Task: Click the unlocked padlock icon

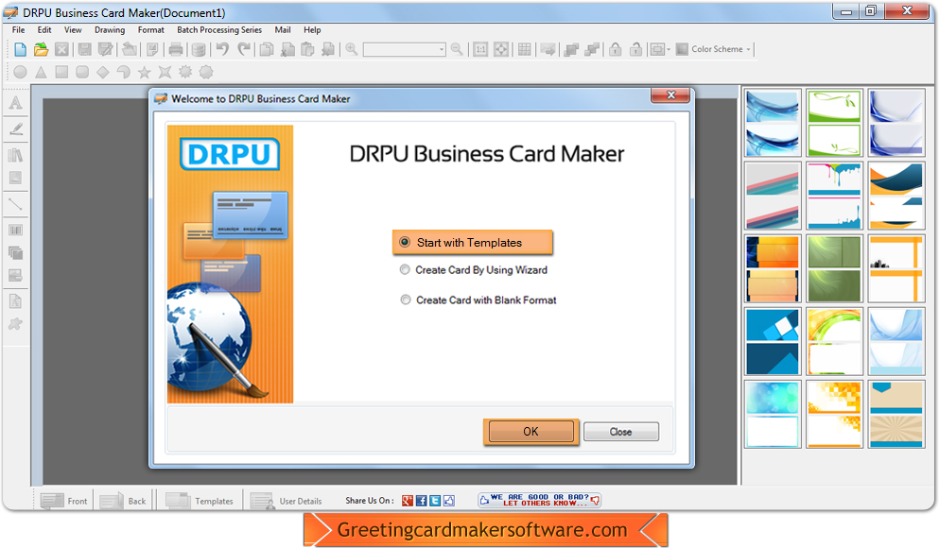Action: [636, 49]
